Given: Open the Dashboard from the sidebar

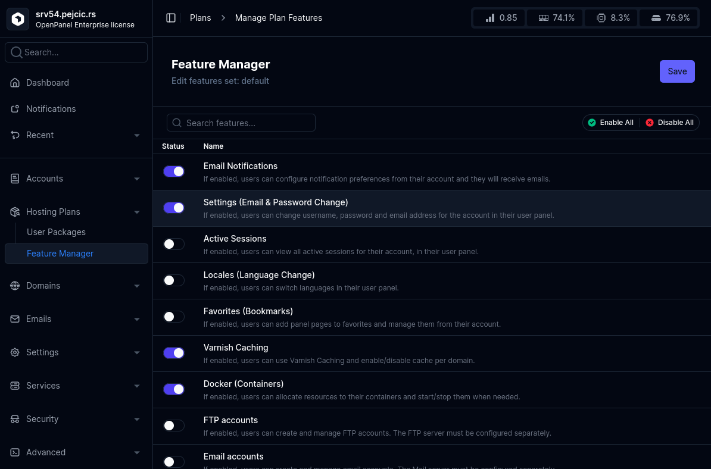Looking at the screenshot, I should [48, 82].
